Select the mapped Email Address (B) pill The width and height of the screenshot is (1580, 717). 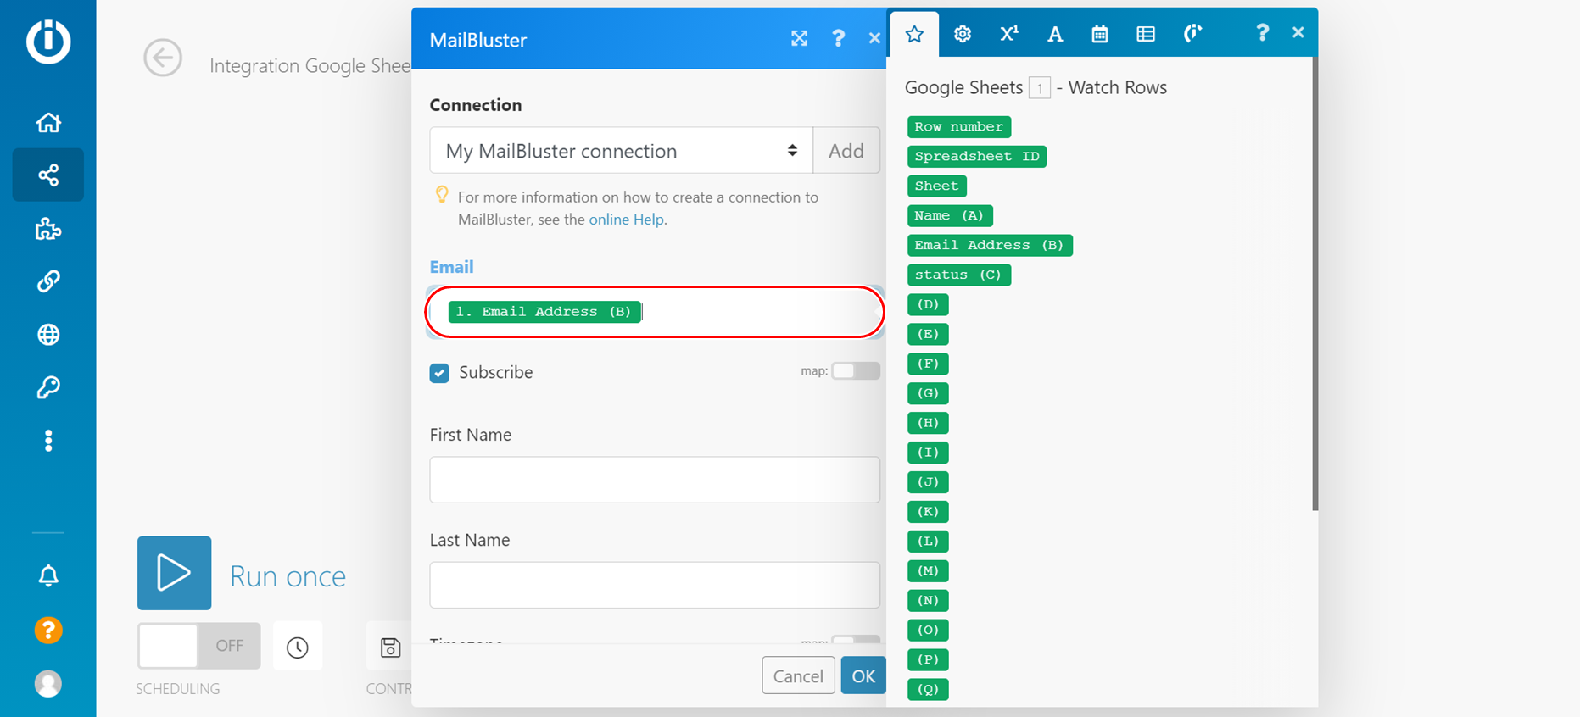tap(544, 312)
